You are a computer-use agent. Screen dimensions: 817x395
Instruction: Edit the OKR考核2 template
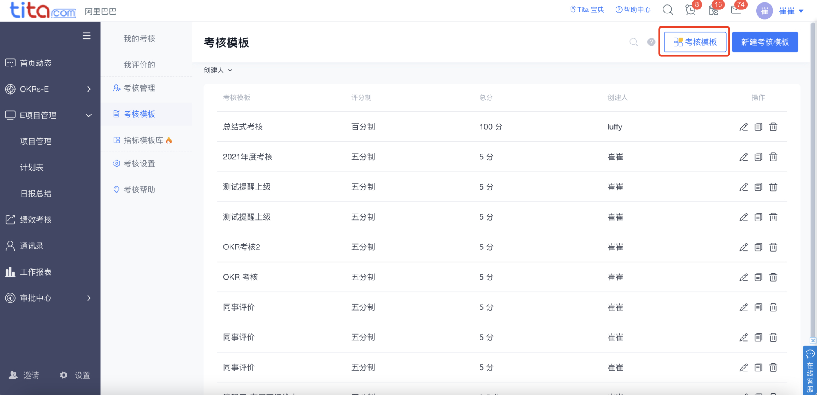pyautogui.click(x=743, y=247)
